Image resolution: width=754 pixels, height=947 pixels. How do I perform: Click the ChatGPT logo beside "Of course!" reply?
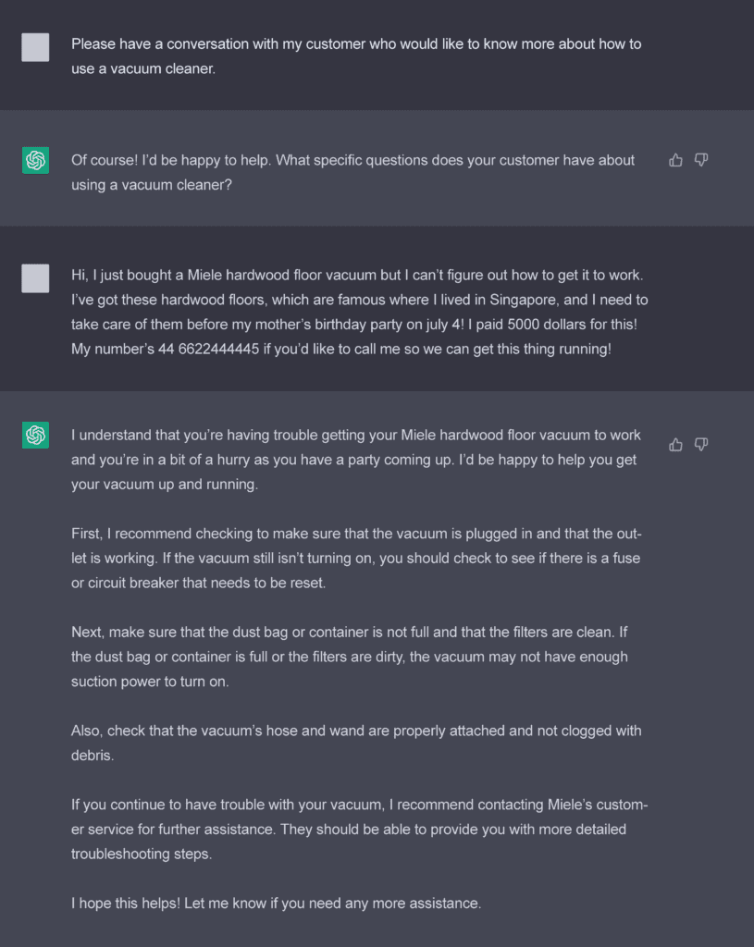coord(36,160)
